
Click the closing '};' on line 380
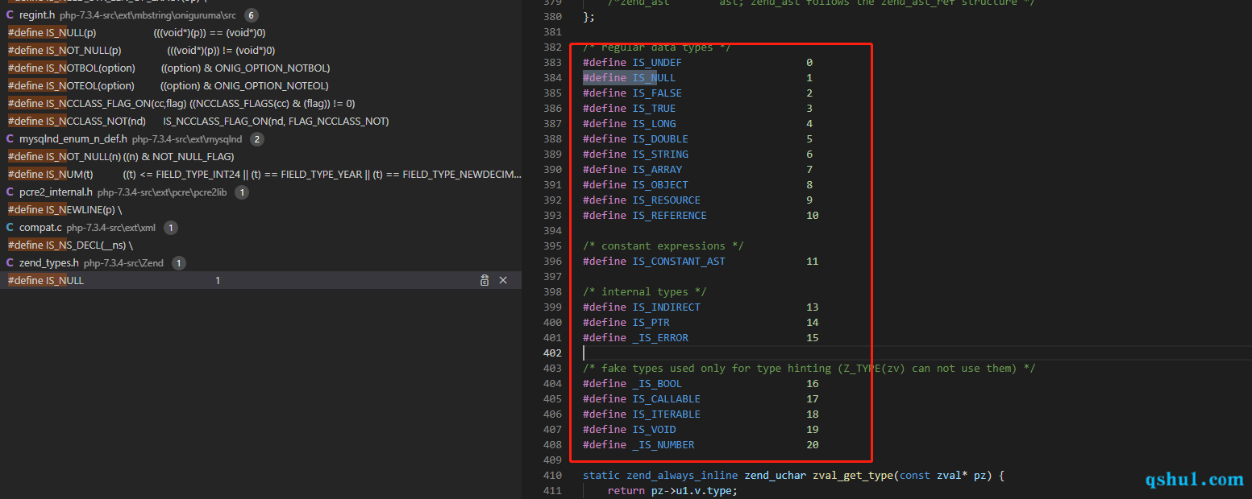[x=589, y=17]
